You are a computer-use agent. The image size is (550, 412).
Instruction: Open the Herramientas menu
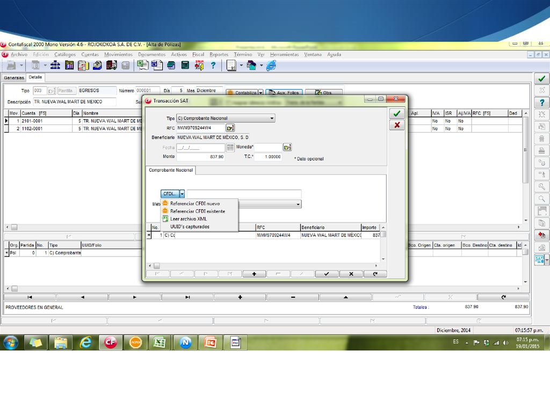(285, 54)
